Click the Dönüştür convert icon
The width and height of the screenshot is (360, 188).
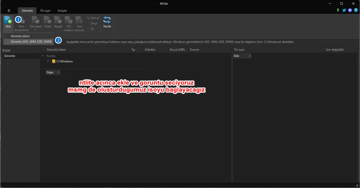pyautogui.click(x=35, y=20)
